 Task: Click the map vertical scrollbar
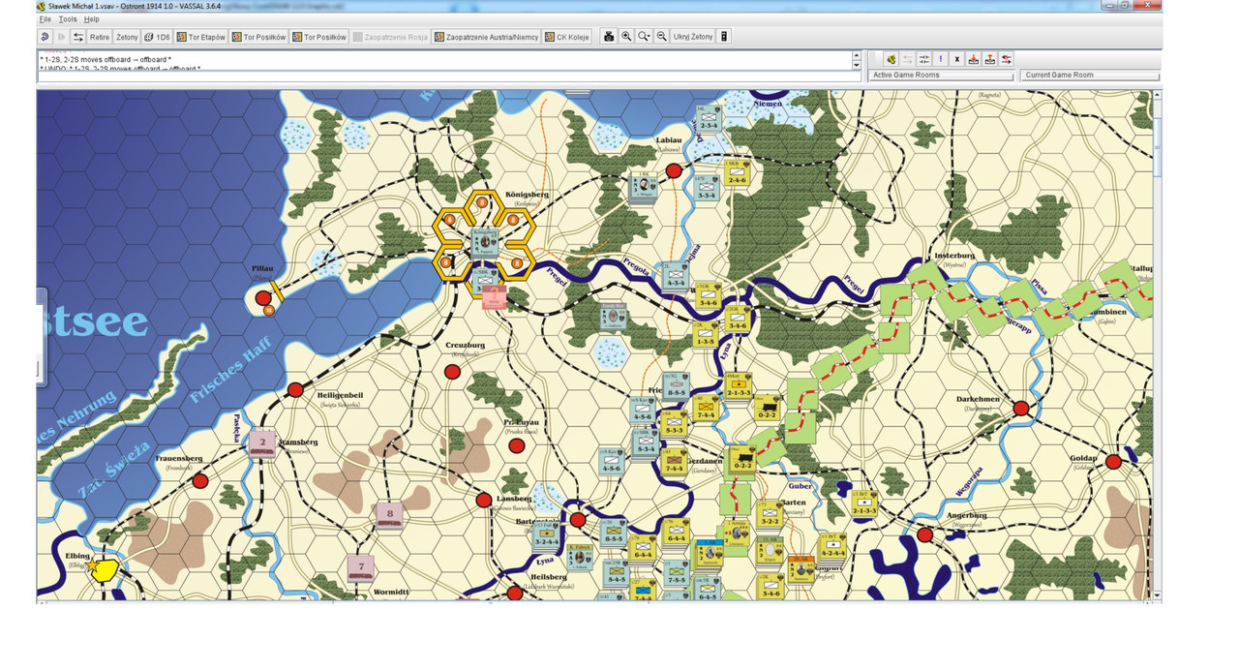1158,344
